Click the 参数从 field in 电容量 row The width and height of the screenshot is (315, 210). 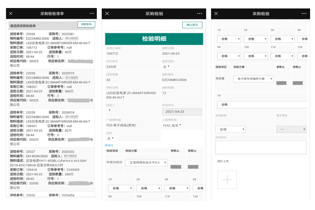pos(281,83)
